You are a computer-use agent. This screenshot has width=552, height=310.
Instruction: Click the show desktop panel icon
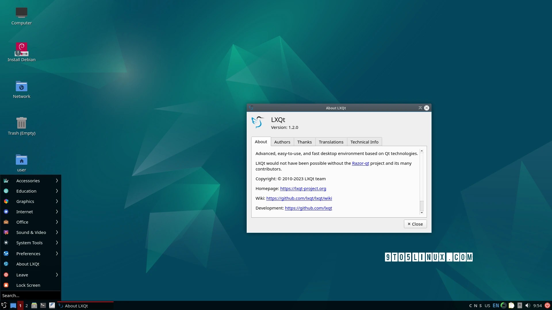[x=13, y=305]
